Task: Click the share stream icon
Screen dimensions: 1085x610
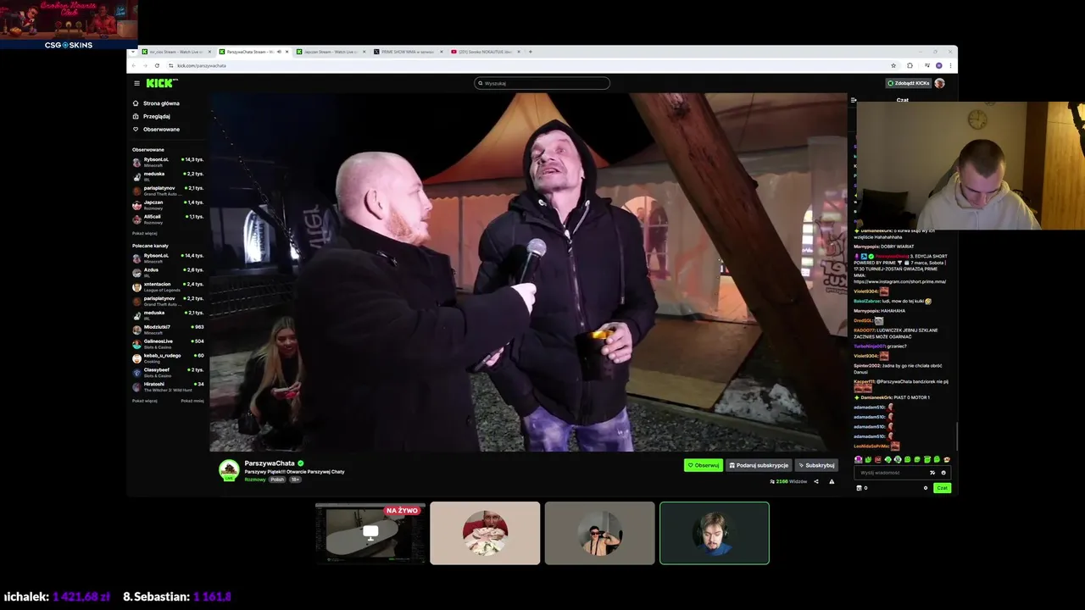Action: tap(816, 481)
